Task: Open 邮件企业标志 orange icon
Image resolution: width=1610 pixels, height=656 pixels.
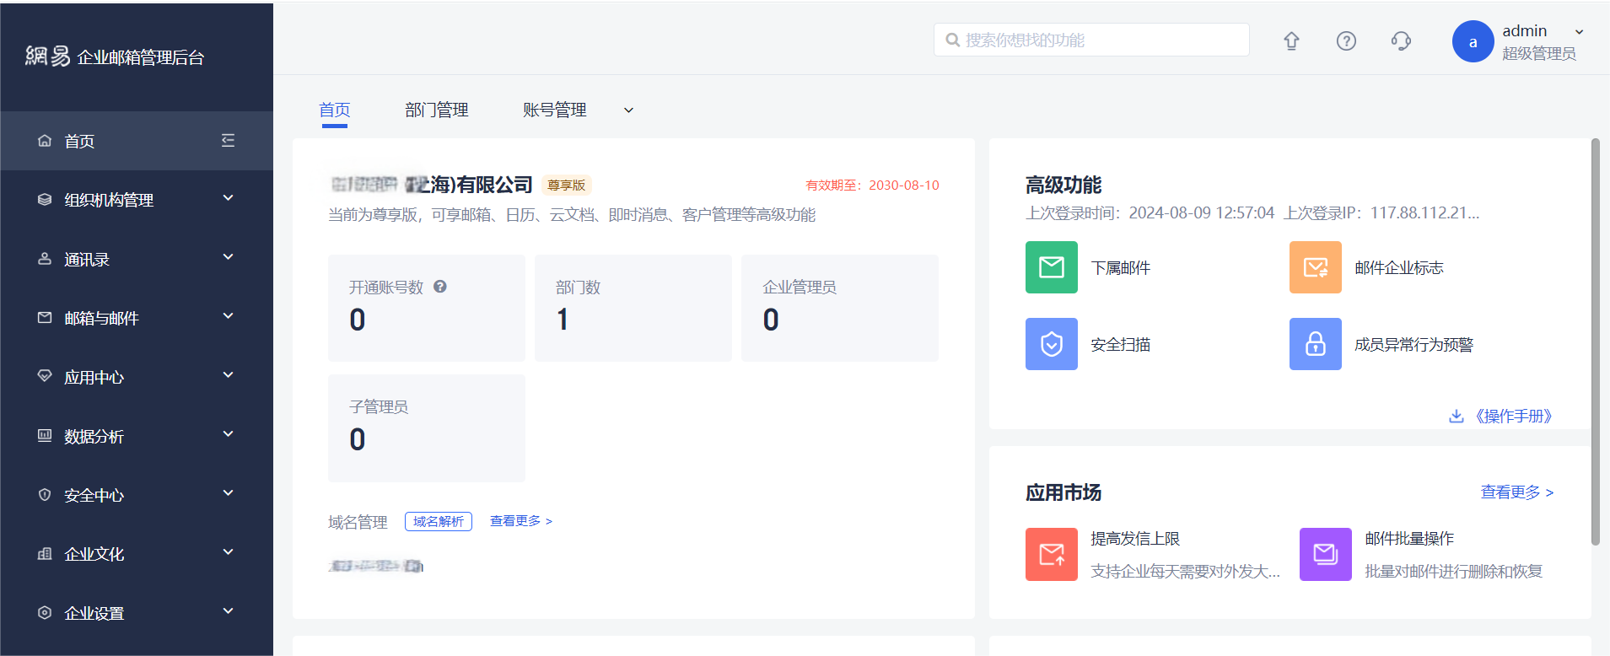Action: pos(1315,267)
